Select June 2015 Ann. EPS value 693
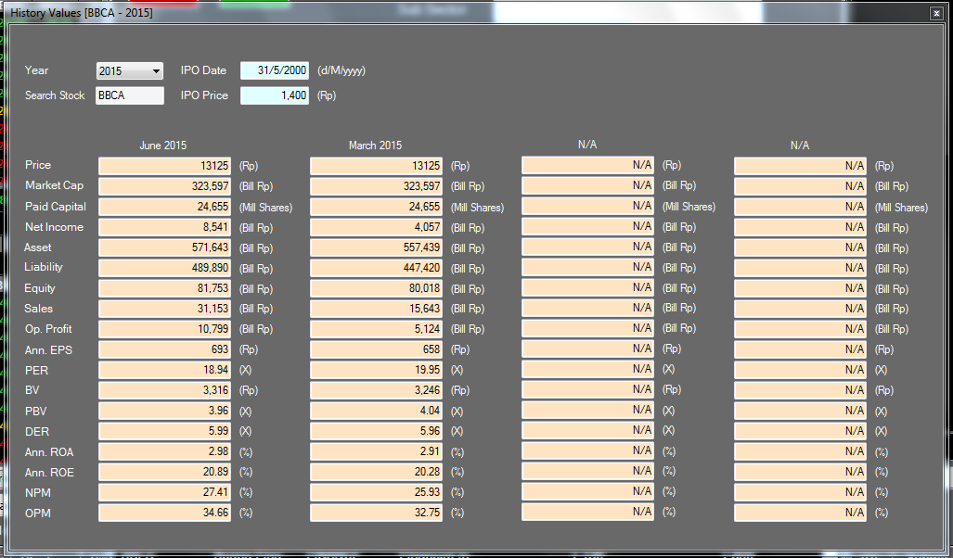The height and width of the screenshot is (558, 953). [x=164, y=349]
